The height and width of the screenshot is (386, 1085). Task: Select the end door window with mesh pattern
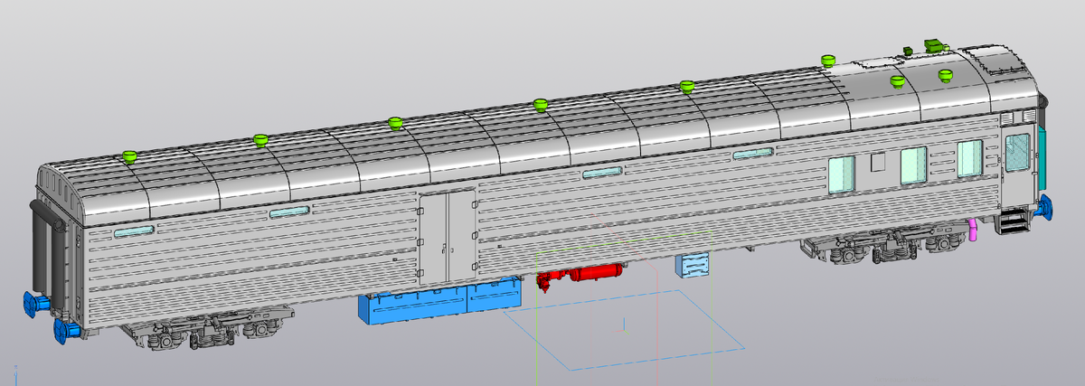[x=1017, y=153]
